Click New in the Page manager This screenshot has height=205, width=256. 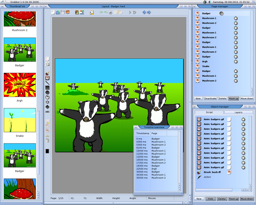[198, 99]
